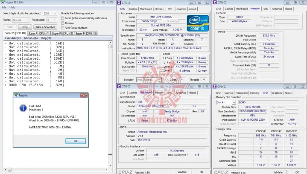Open the About..(A) menu in Super PI
Screen dimensions: 307x174
coord(31,38)
